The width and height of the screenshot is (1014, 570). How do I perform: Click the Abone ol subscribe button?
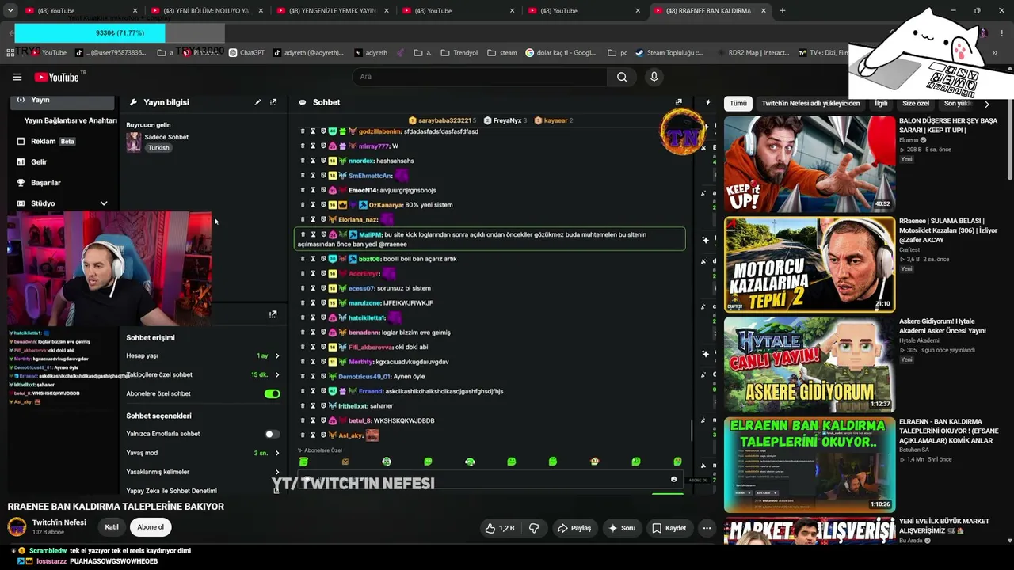point(151,527)
